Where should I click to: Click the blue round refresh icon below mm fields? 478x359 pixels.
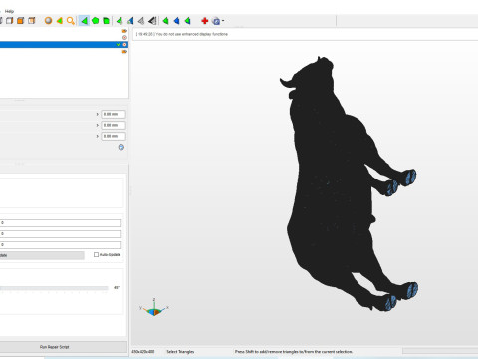coord(121,147)
